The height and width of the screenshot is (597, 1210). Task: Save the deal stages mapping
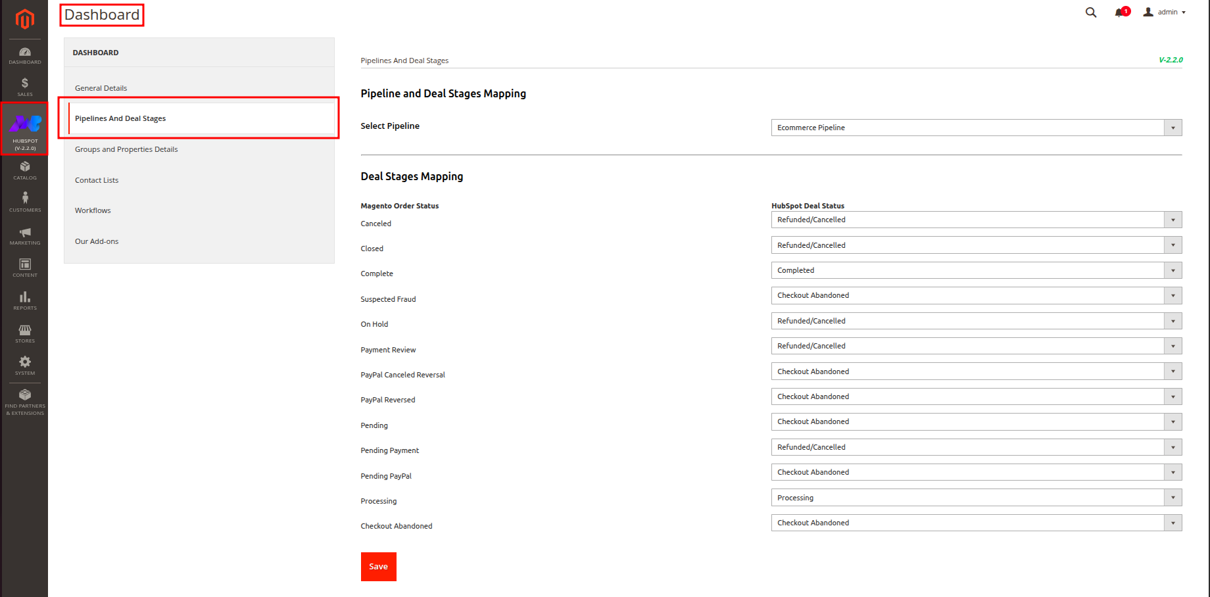tap(378, 567)
